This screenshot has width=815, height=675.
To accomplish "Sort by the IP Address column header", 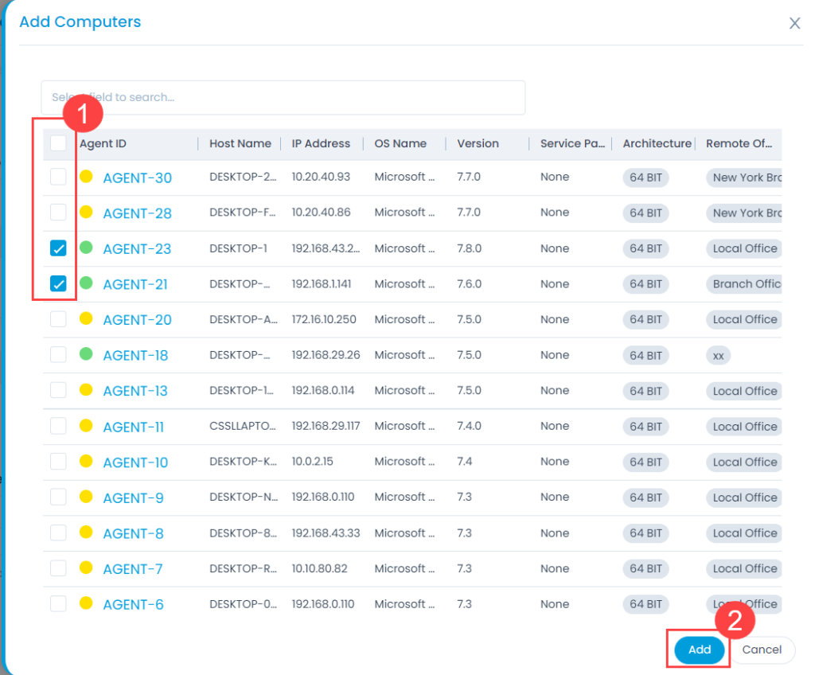I will (x=321, y=143).
